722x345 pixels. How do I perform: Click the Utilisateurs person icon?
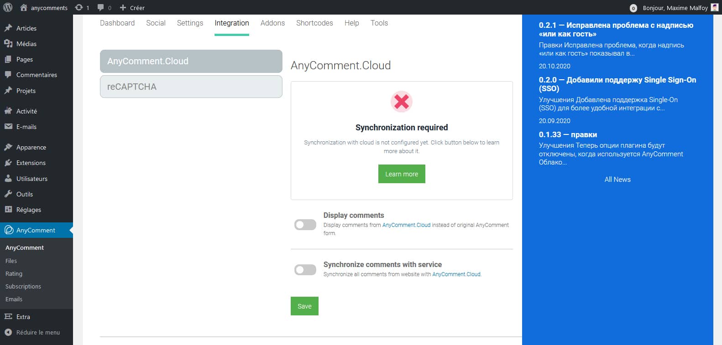pyautogui.click(x=8, y=179)
